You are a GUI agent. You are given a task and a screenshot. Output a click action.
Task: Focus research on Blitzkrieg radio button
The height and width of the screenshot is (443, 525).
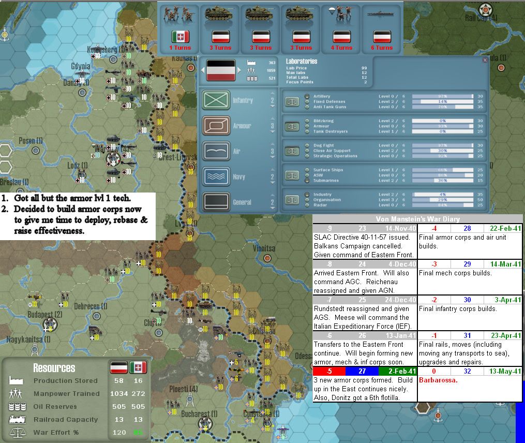click(307, 121)
